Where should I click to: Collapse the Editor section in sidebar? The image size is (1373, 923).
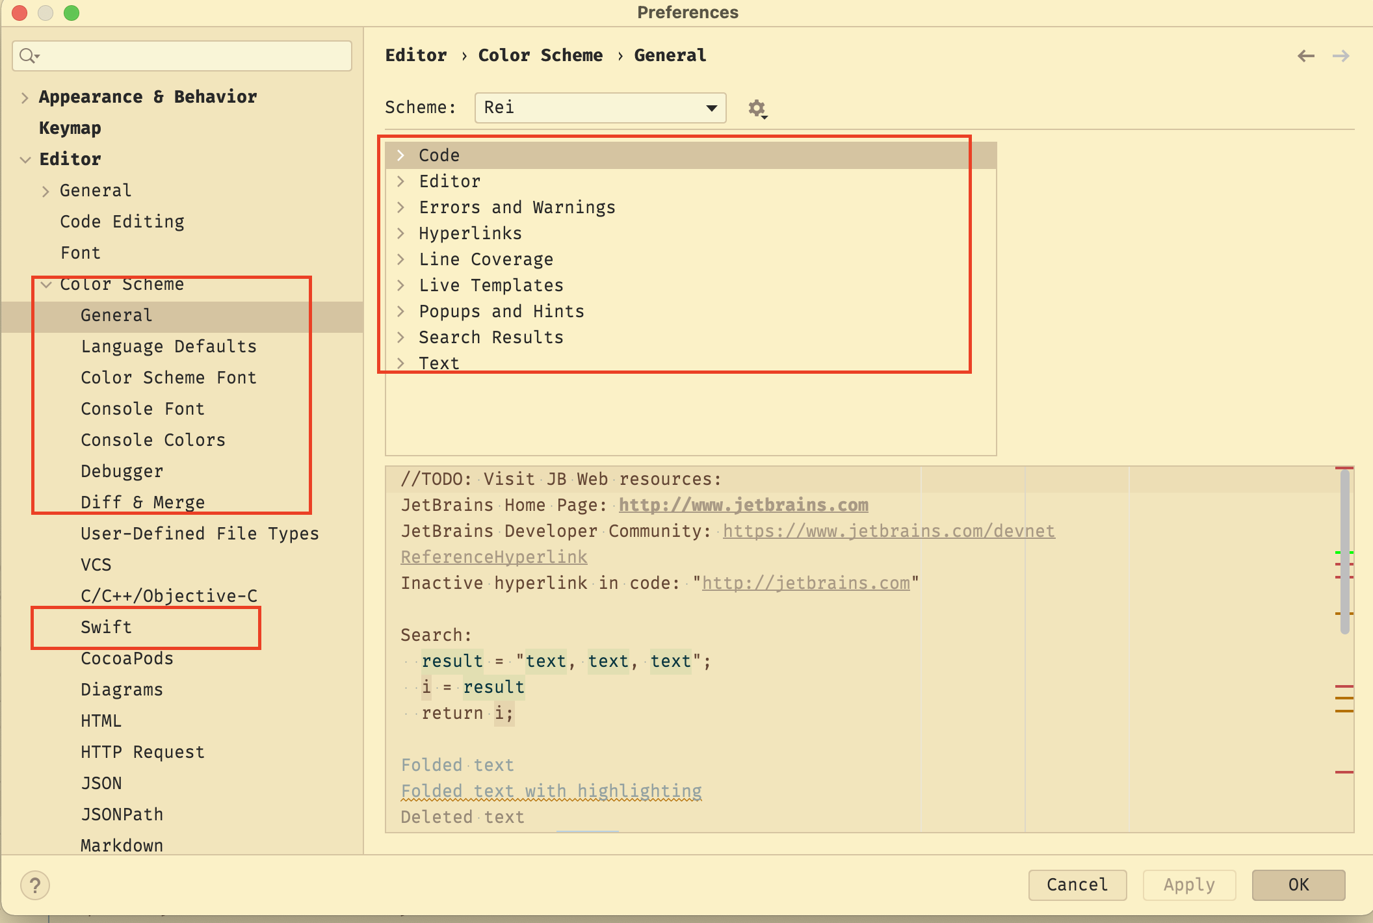[x=25, y=160]
